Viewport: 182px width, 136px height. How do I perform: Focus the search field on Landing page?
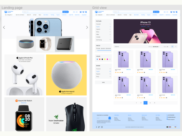[45, 12]
